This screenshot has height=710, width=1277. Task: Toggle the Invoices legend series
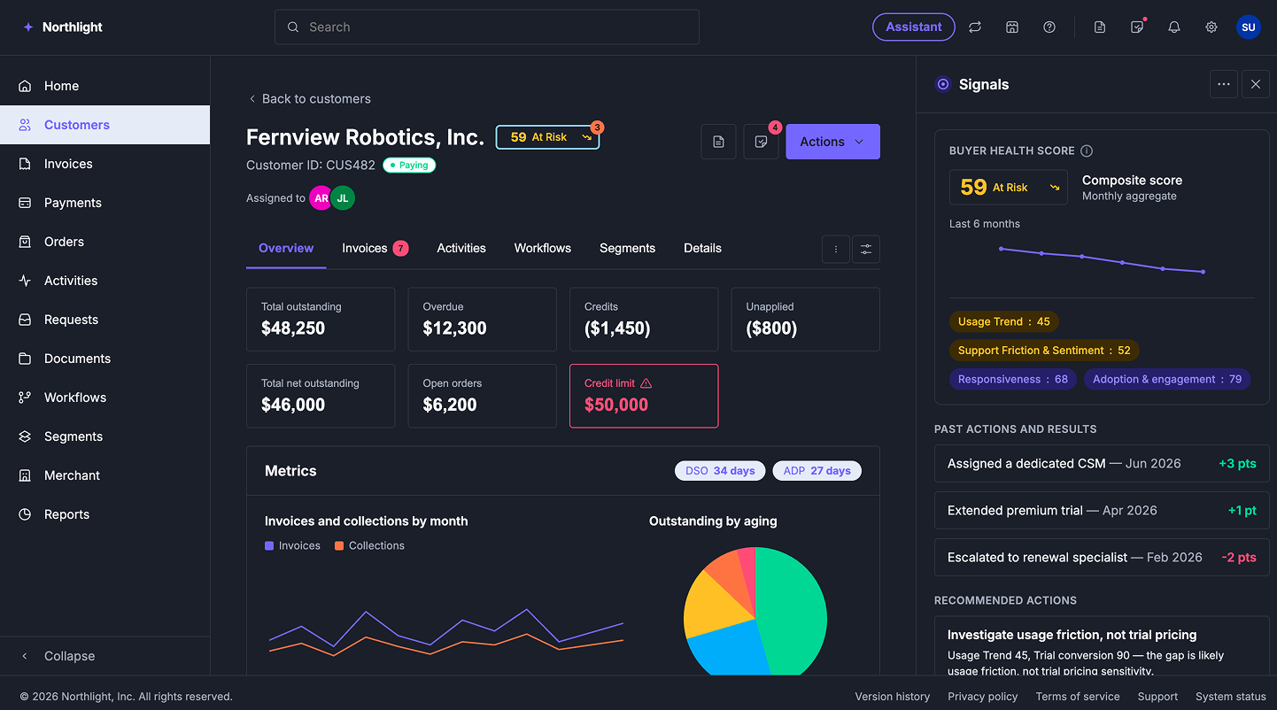click(x=292, y=545)
